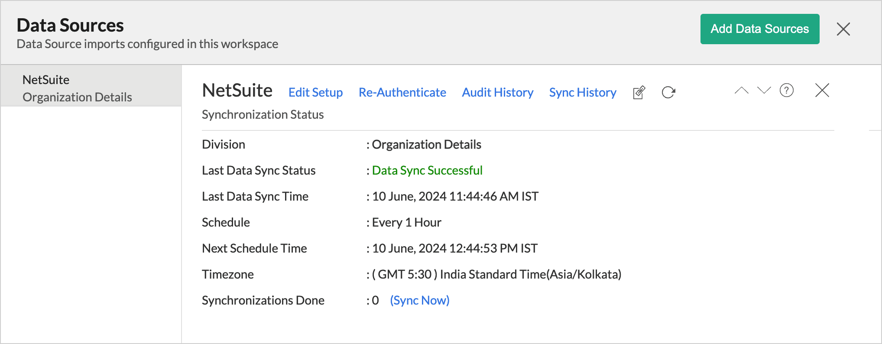Viewport: 882px width, 344px height.
Task: Go to next data source with down chevron
Action: 764,90
